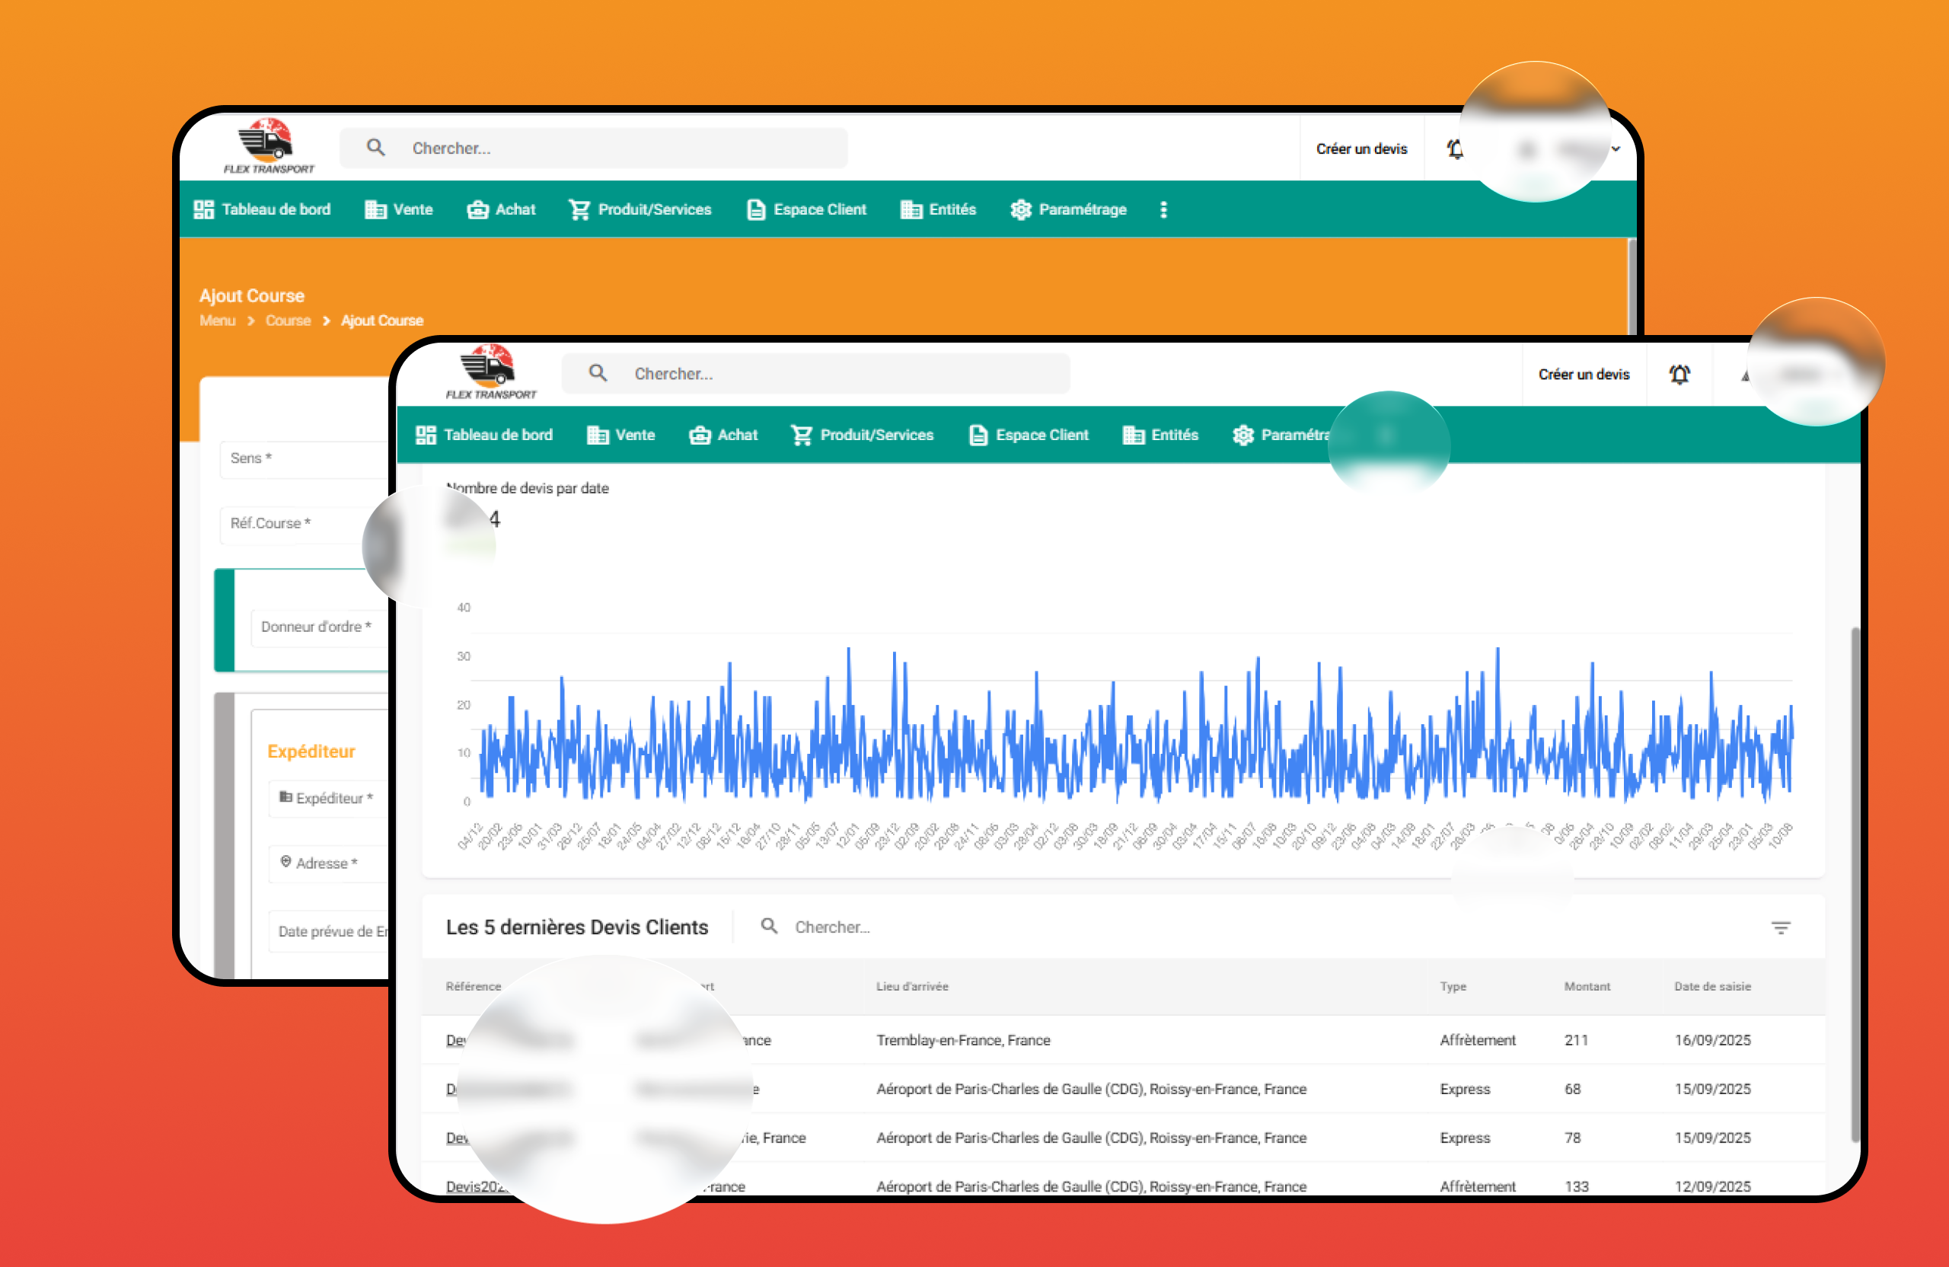Click the vertical scrollbar in front window
The image size is (1949, 1267).
(x=1855, y=885)
